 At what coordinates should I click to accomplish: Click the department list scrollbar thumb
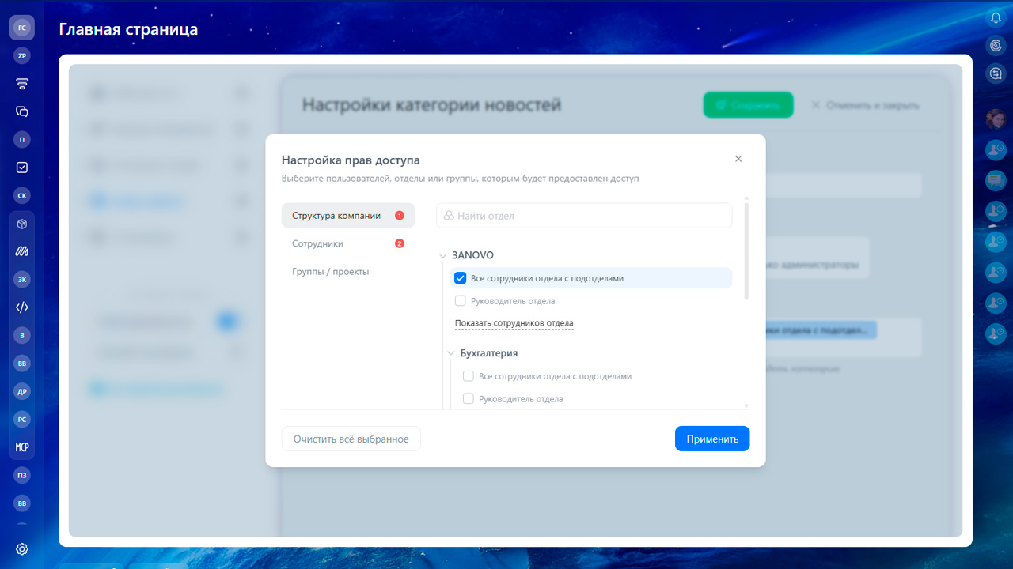pyautogui.click(x=746, y=251)
